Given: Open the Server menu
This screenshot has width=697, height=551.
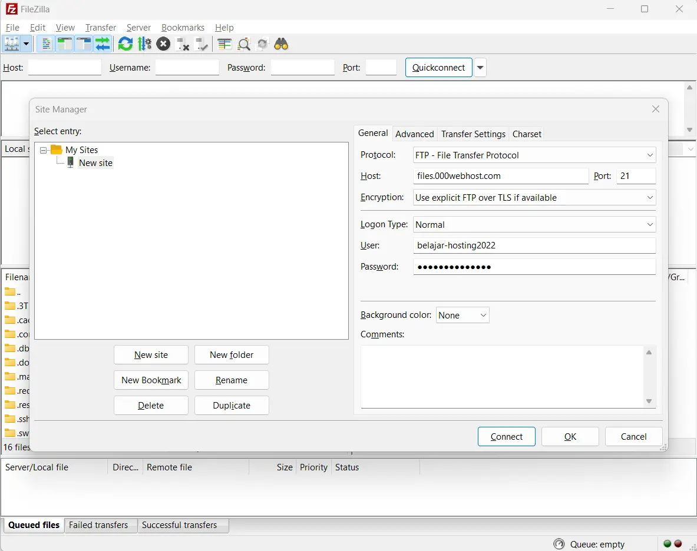Looking at the screenshot, I should click(x=138, y=28).
